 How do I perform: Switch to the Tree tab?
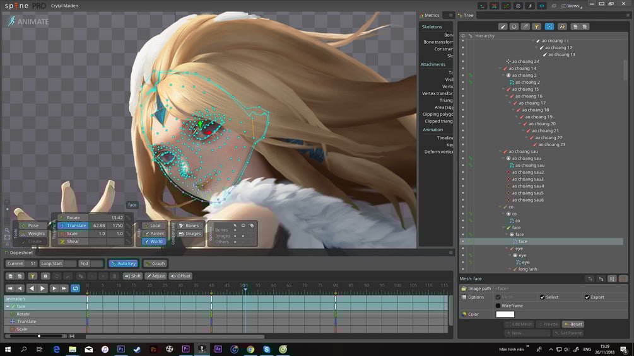point(466,15)
